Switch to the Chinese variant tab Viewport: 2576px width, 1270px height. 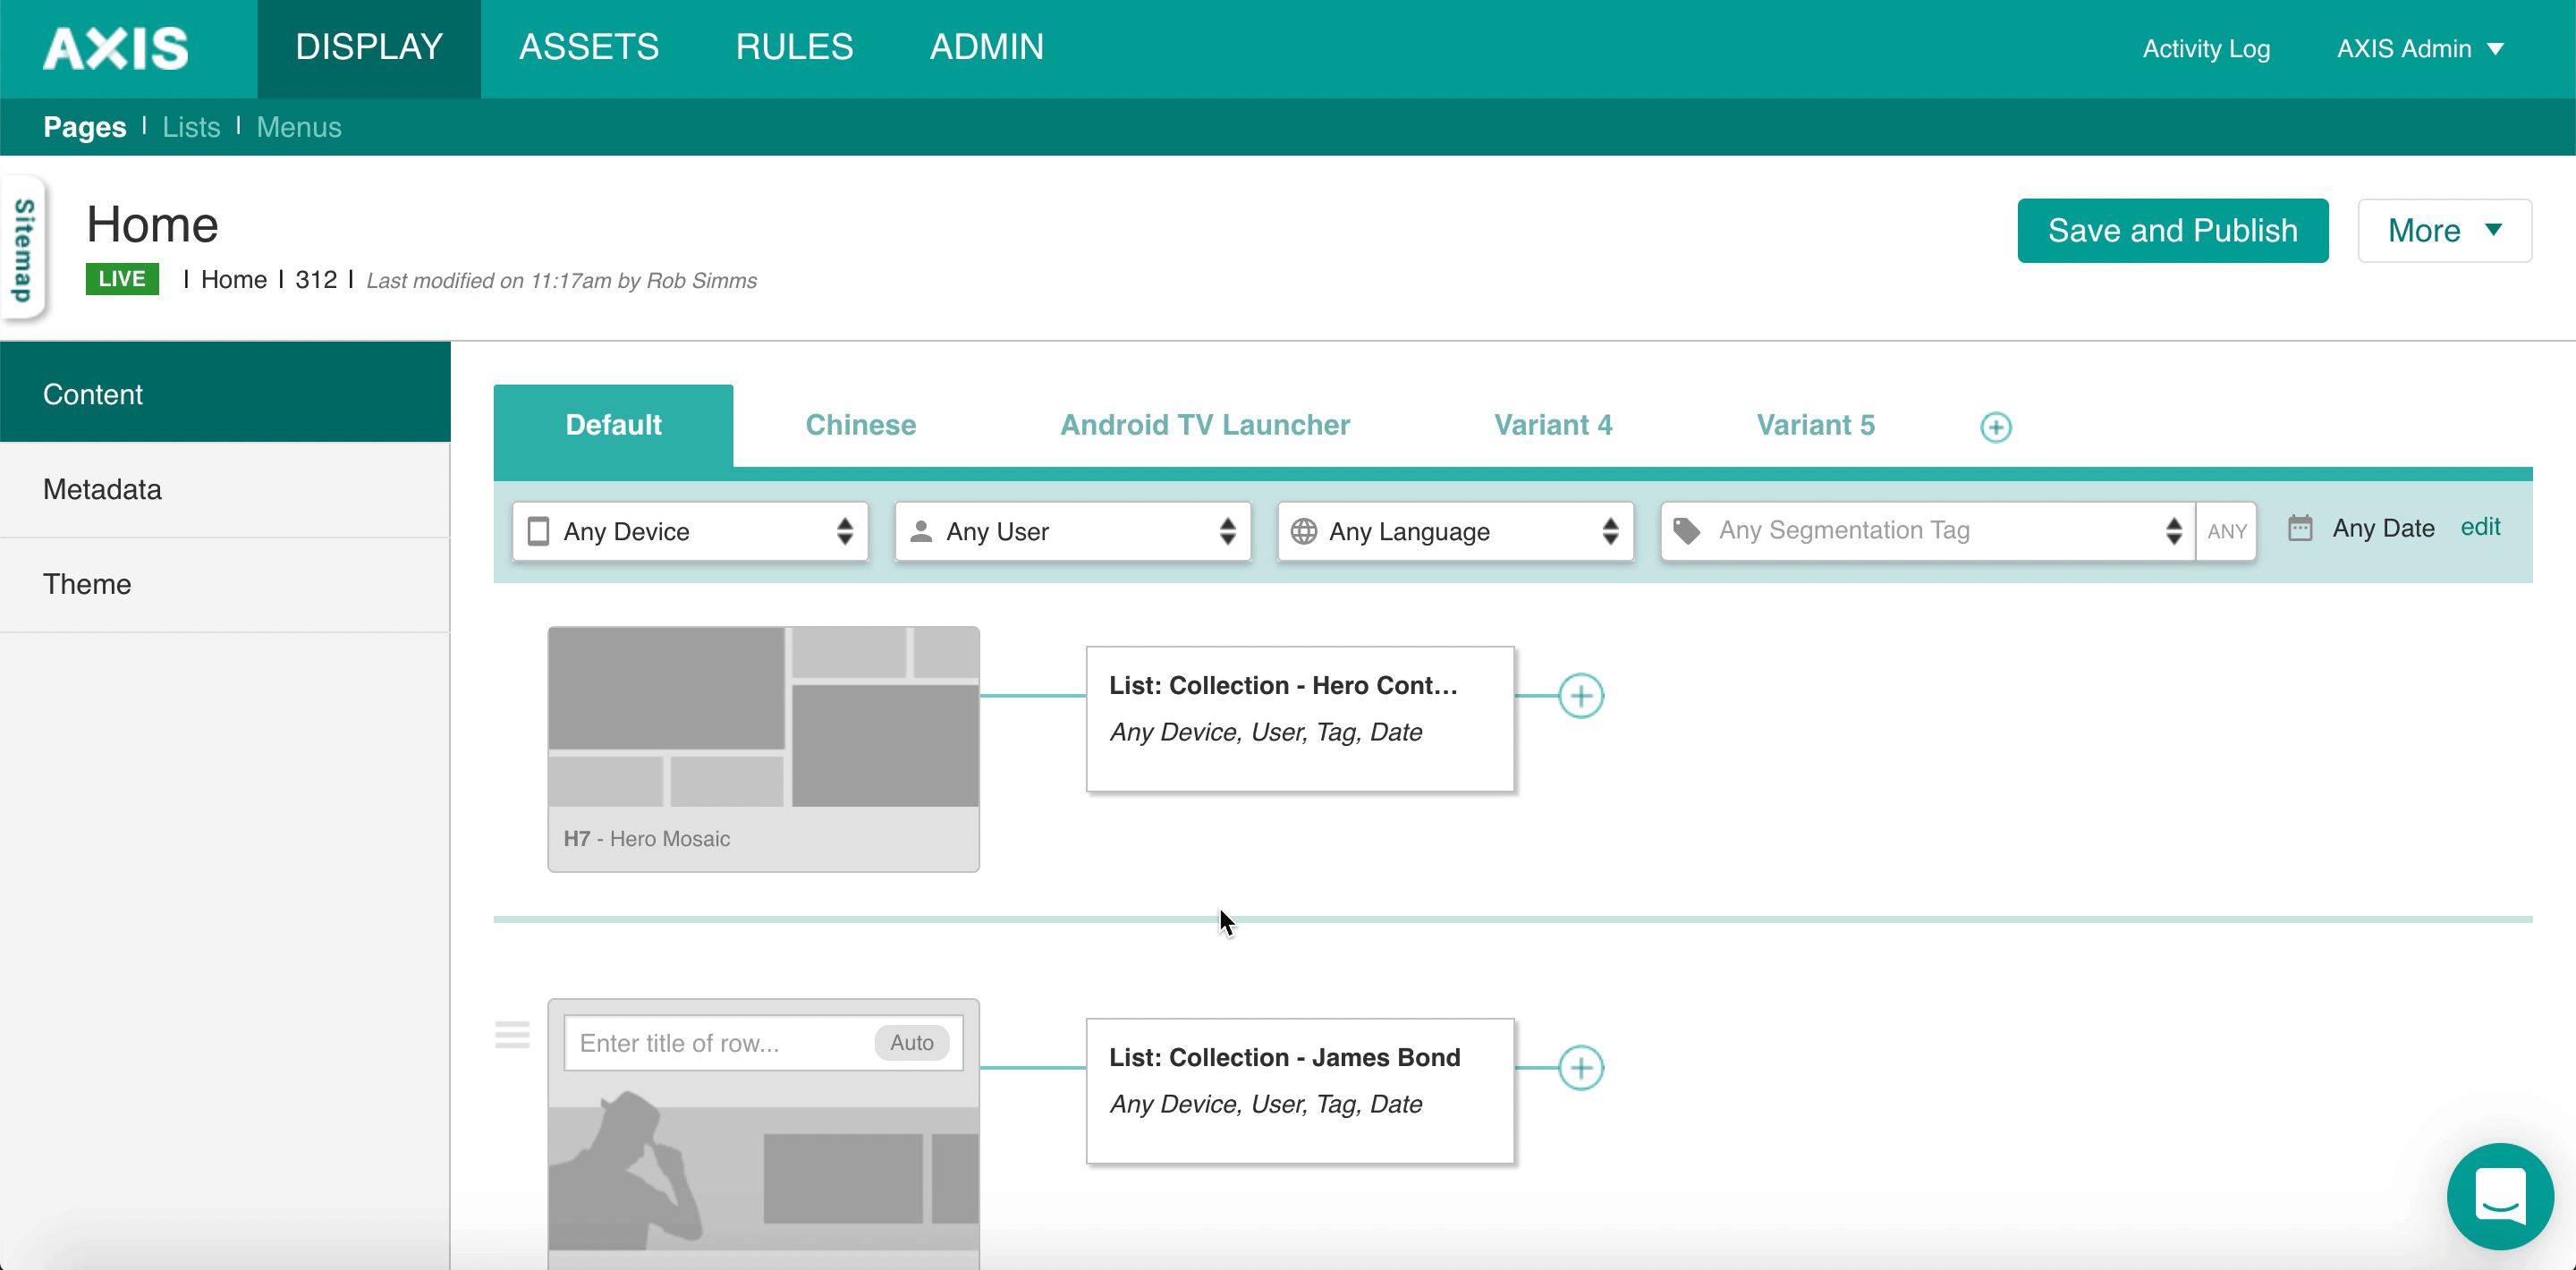[861, 425]
